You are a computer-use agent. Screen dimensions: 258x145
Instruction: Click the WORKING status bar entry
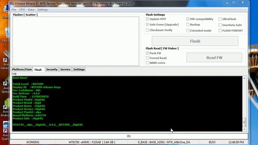click(x=33, y=142)
